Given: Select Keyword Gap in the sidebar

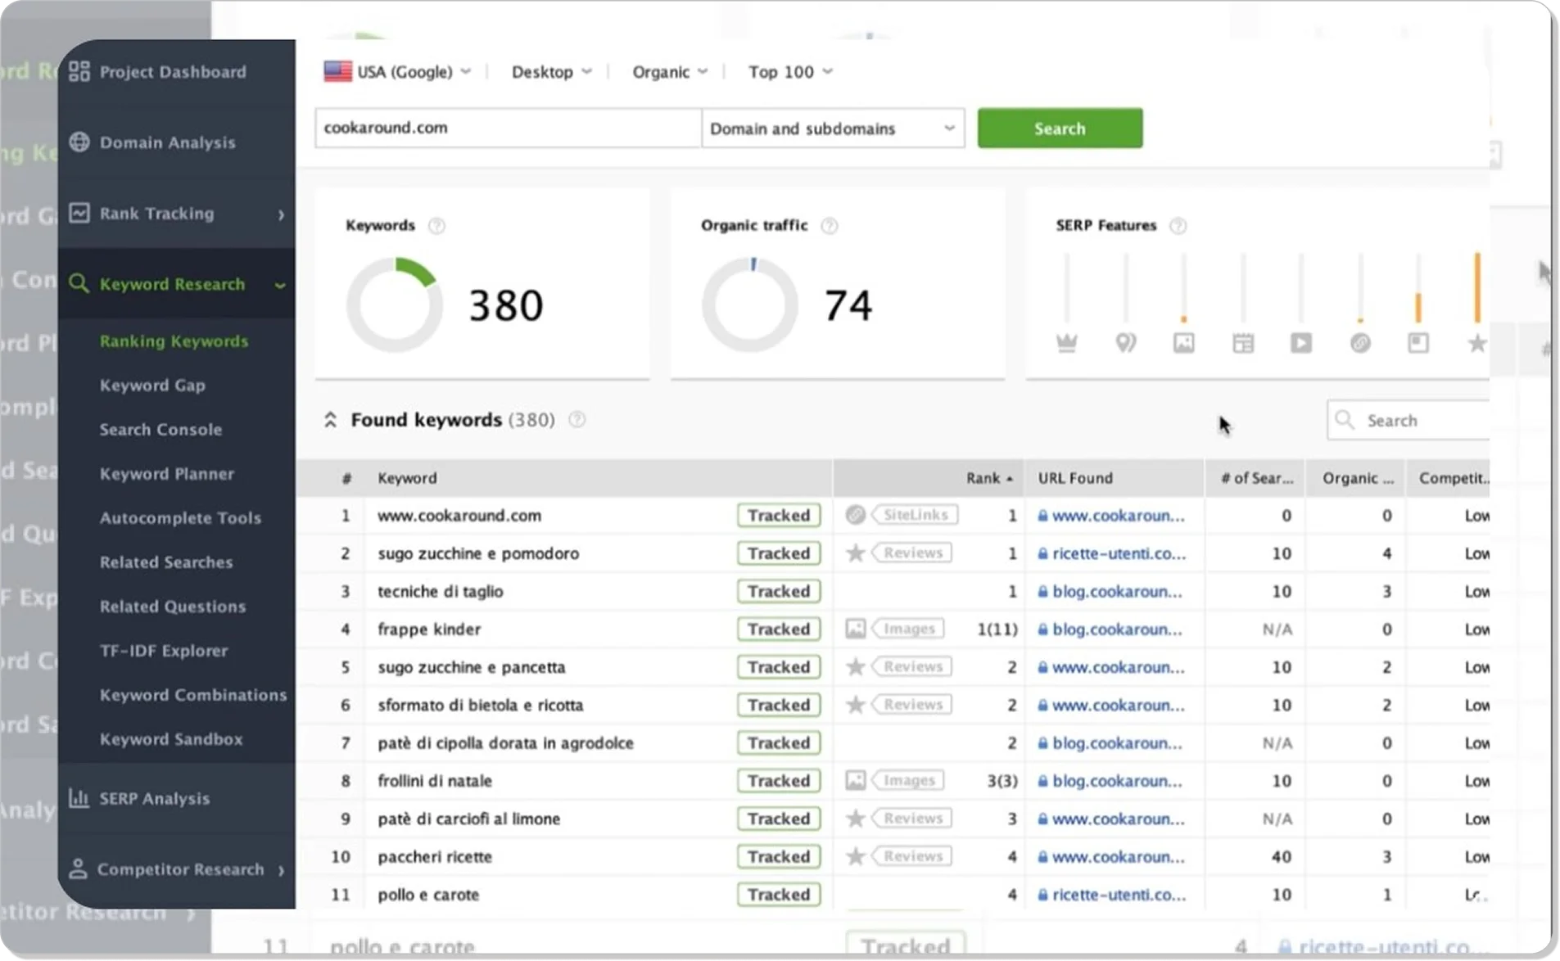Looking at the screenshot, I should coord(152,385).
